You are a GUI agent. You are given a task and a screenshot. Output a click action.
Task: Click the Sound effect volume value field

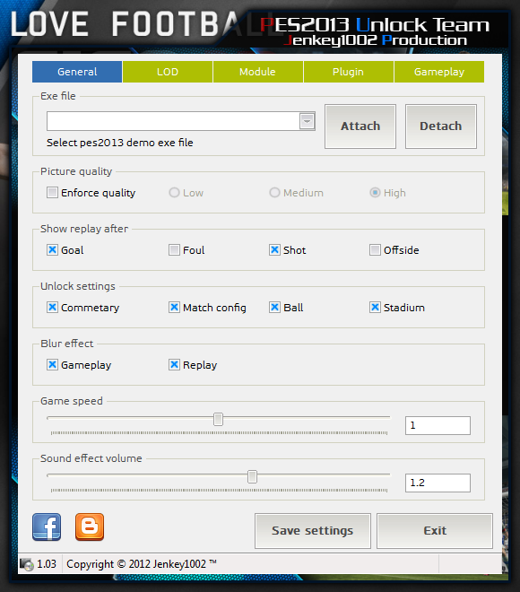click(438, 483)
